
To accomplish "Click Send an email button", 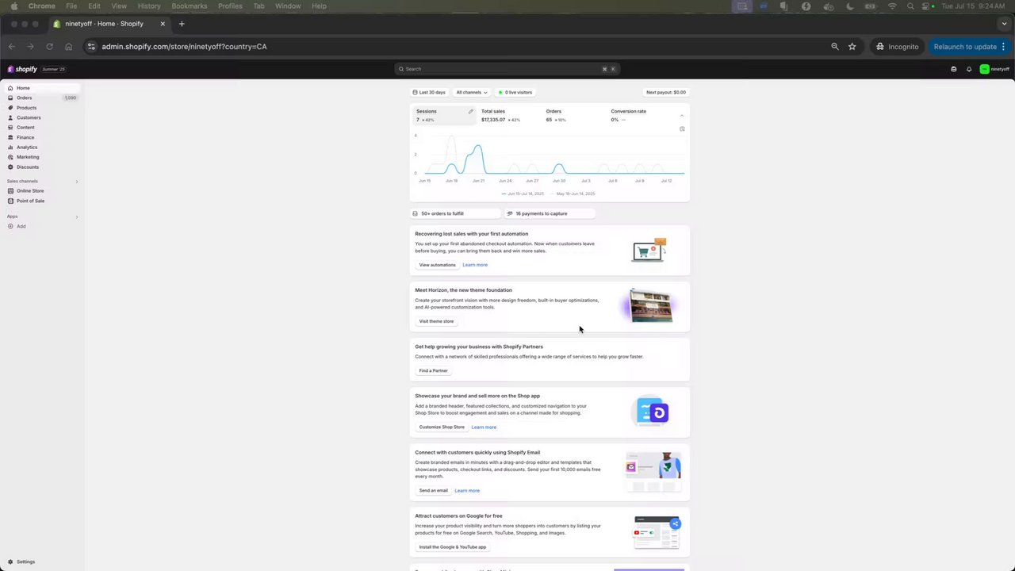I will [434, 491].
